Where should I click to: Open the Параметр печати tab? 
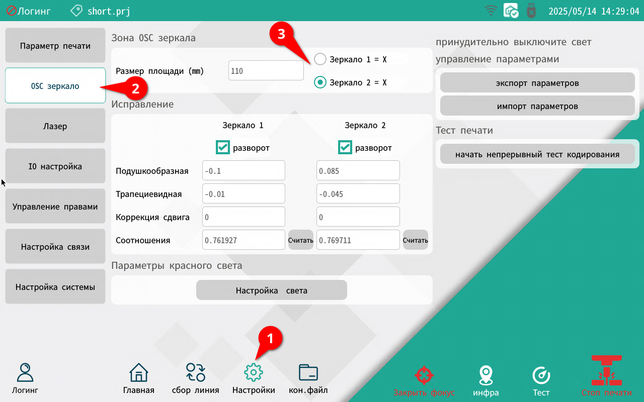point(55,46)
